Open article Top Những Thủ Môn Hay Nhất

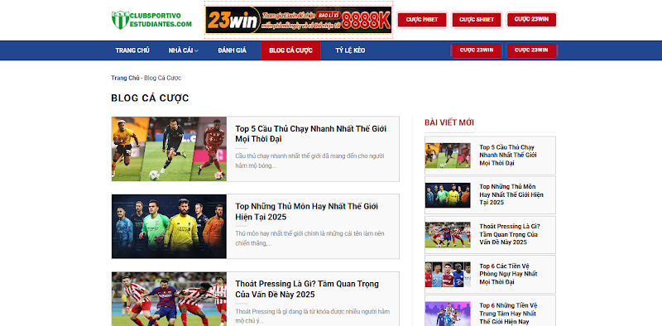click(x=306, y=212)
